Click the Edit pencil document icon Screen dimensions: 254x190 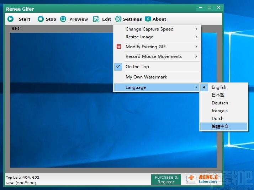click(x=96, y=19)
